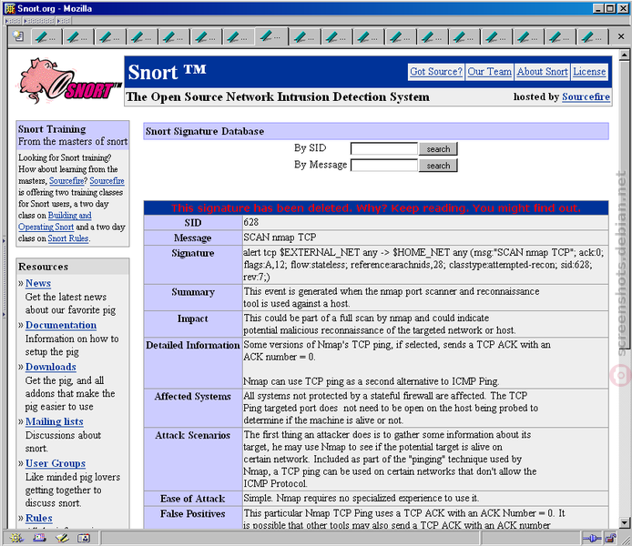Open the Composer pen icon in the status bar
Viewport: 632px width, 546px height.
62,538
